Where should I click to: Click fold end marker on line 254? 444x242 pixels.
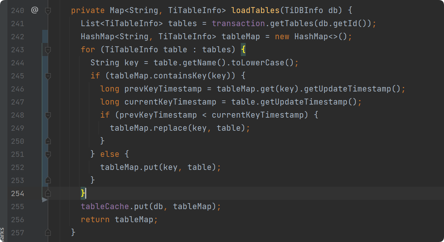coord(48,193)
